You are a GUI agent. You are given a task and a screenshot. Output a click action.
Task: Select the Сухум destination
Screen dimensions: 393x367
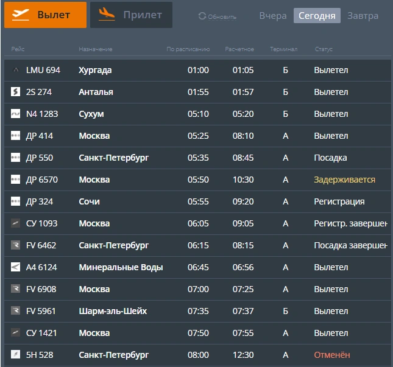tap(91, 114)
